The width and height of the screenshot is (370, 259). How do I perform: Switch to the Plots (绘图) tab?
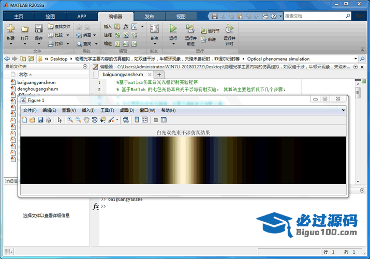[50, 17]
